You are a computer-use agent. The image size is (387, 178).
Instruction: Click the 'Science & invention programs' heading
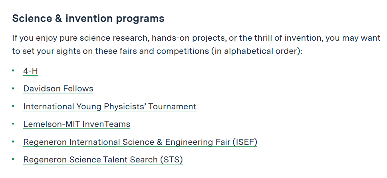88,18
